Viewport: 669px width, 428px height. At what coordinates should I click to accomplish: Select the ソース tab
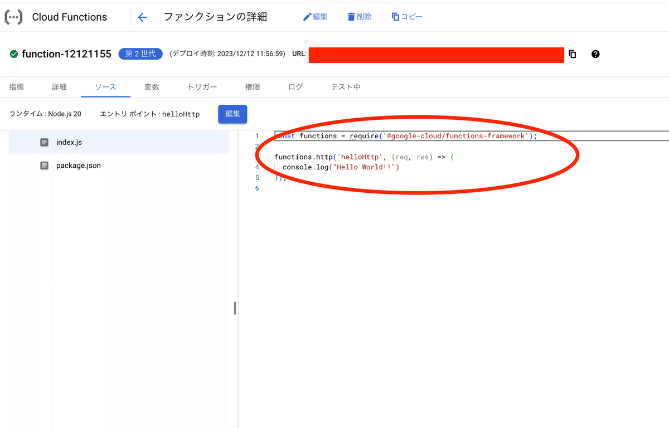coord(105,87)
